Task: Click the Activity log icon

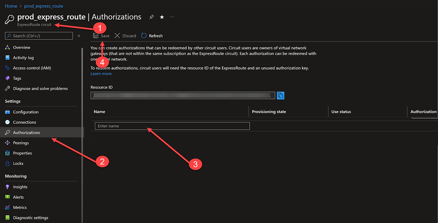Action: pyautogui.click(x=8, y=58)
